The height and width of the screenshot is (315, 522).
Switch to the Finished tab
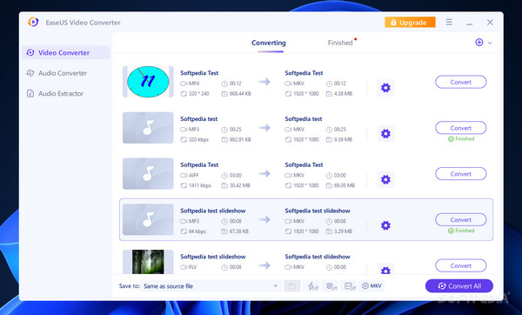click(340, 43)
